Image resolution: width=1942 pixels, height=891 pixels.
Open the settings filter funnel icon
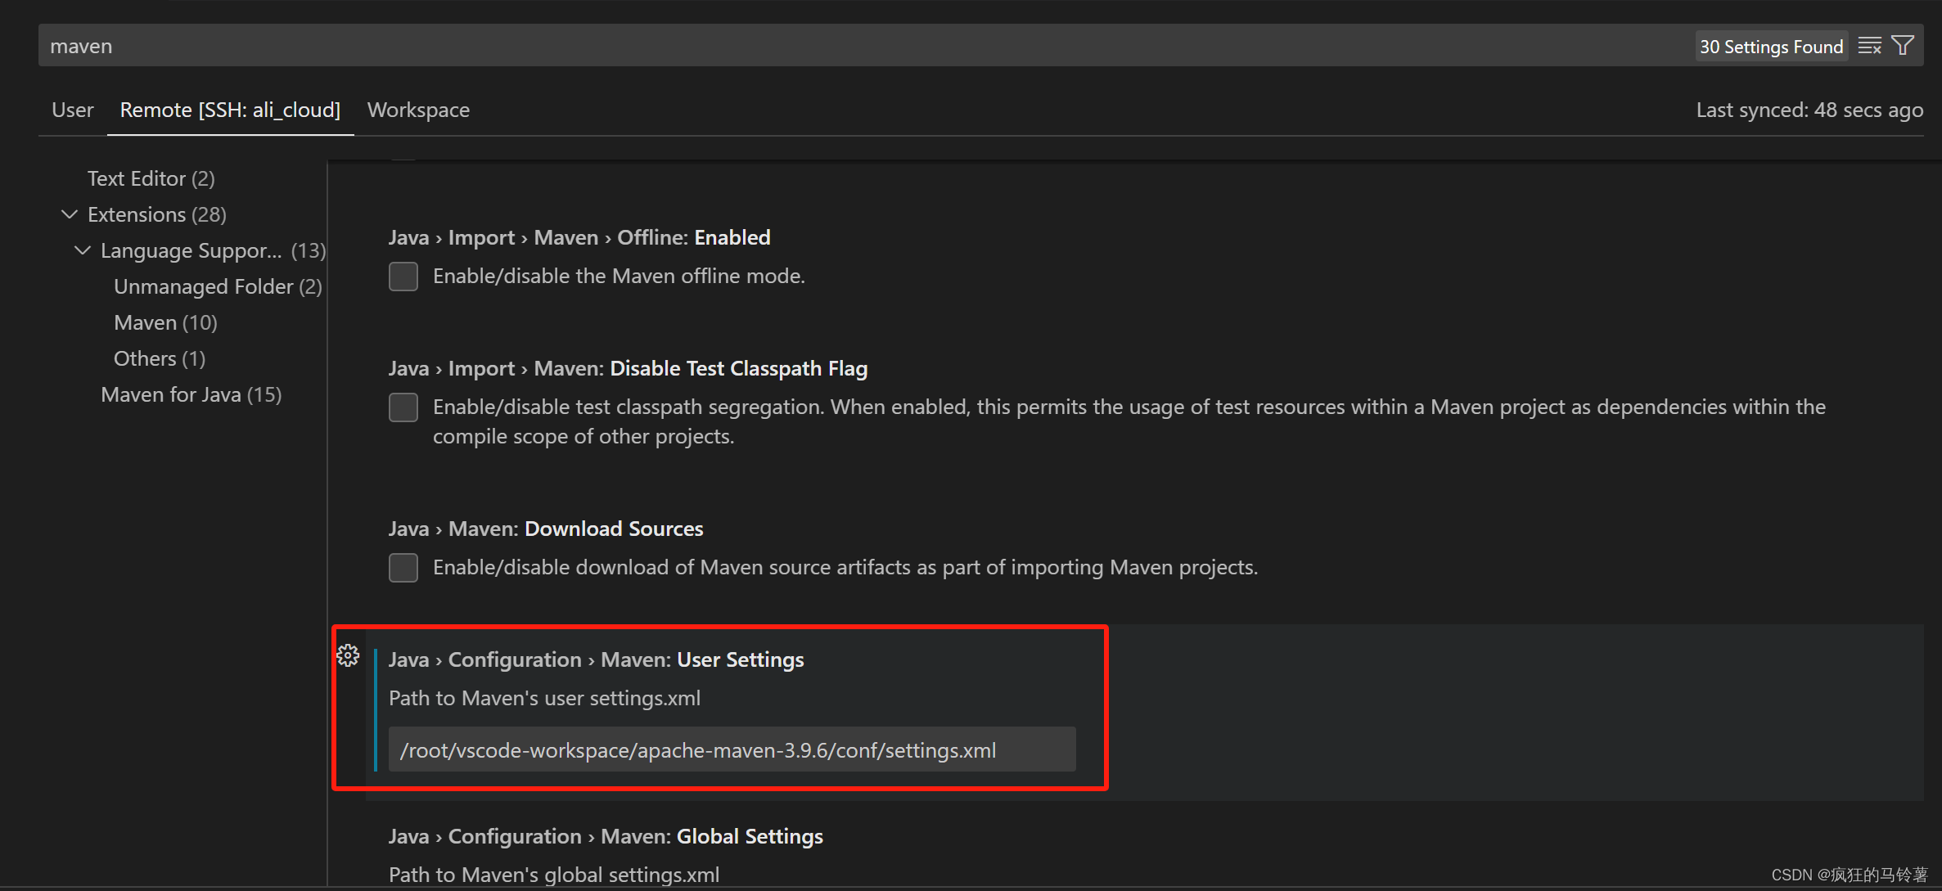pyautogui.click(x=1904, y=46)
